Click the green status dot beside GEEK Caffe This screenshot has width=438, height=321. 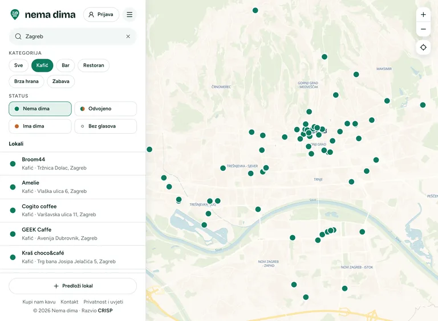(13, 234)
